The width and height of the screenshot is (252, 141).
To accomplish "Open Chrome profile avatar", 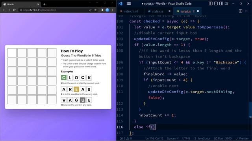I will pyautogui.click(x=107, y=10).
